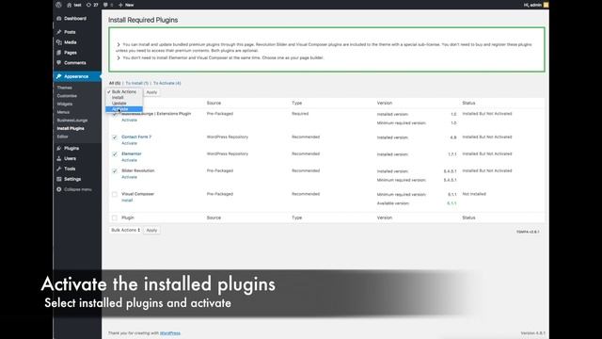Screen dimensions: 602x339
Task: Click Activate under Contact Form 7
Action: click(x=129, y=143)
